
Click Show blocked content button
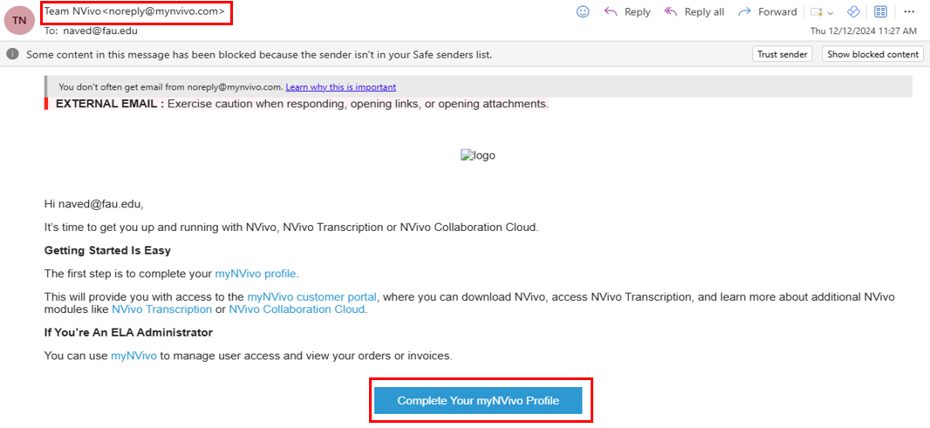pos(872,55)
